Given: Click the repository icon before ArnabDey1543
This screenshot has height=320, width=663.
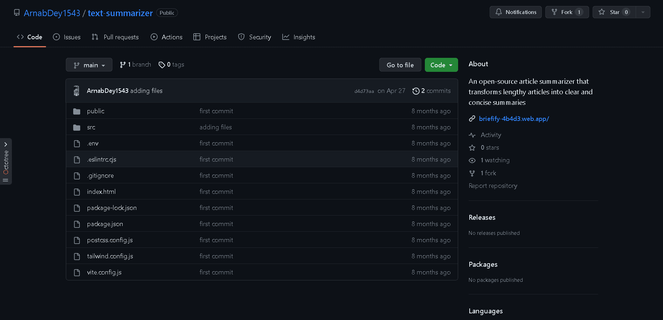Looking at the screenshot, I should coord(16,13).
